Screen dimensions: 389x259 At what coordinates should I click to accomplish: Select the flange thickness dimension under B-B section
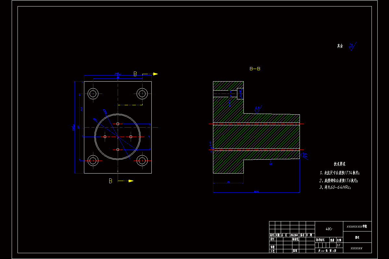pyautogui.click(x=228, y=183)
